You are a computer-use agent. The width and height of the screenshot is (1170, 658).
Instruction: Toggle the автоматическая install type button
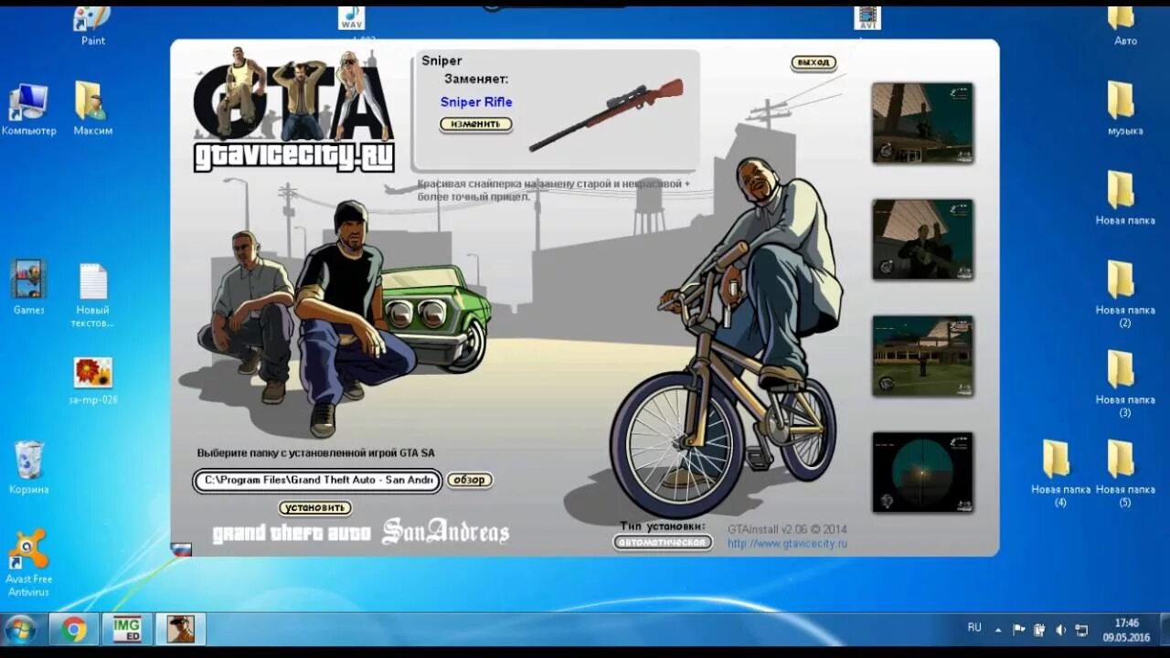[663, 542]
